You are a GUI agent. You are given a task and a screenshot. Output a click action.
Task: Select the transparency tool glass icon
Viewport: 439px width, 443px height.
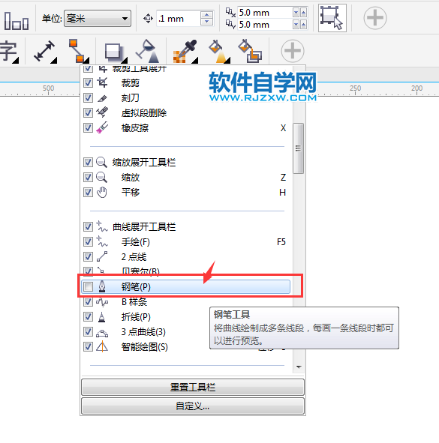(x=147, y=51)
